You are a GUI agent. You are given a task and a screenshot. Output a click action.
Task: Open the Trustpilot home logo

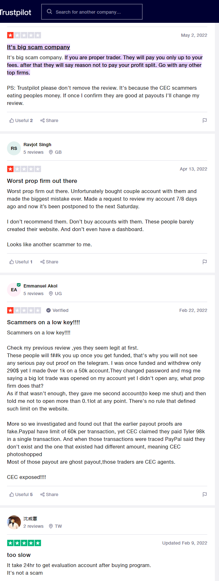[15, 12]
